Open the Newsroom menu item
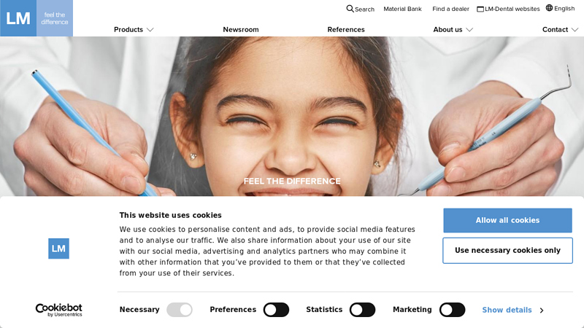The image size is (584, 328). [241, 29]
